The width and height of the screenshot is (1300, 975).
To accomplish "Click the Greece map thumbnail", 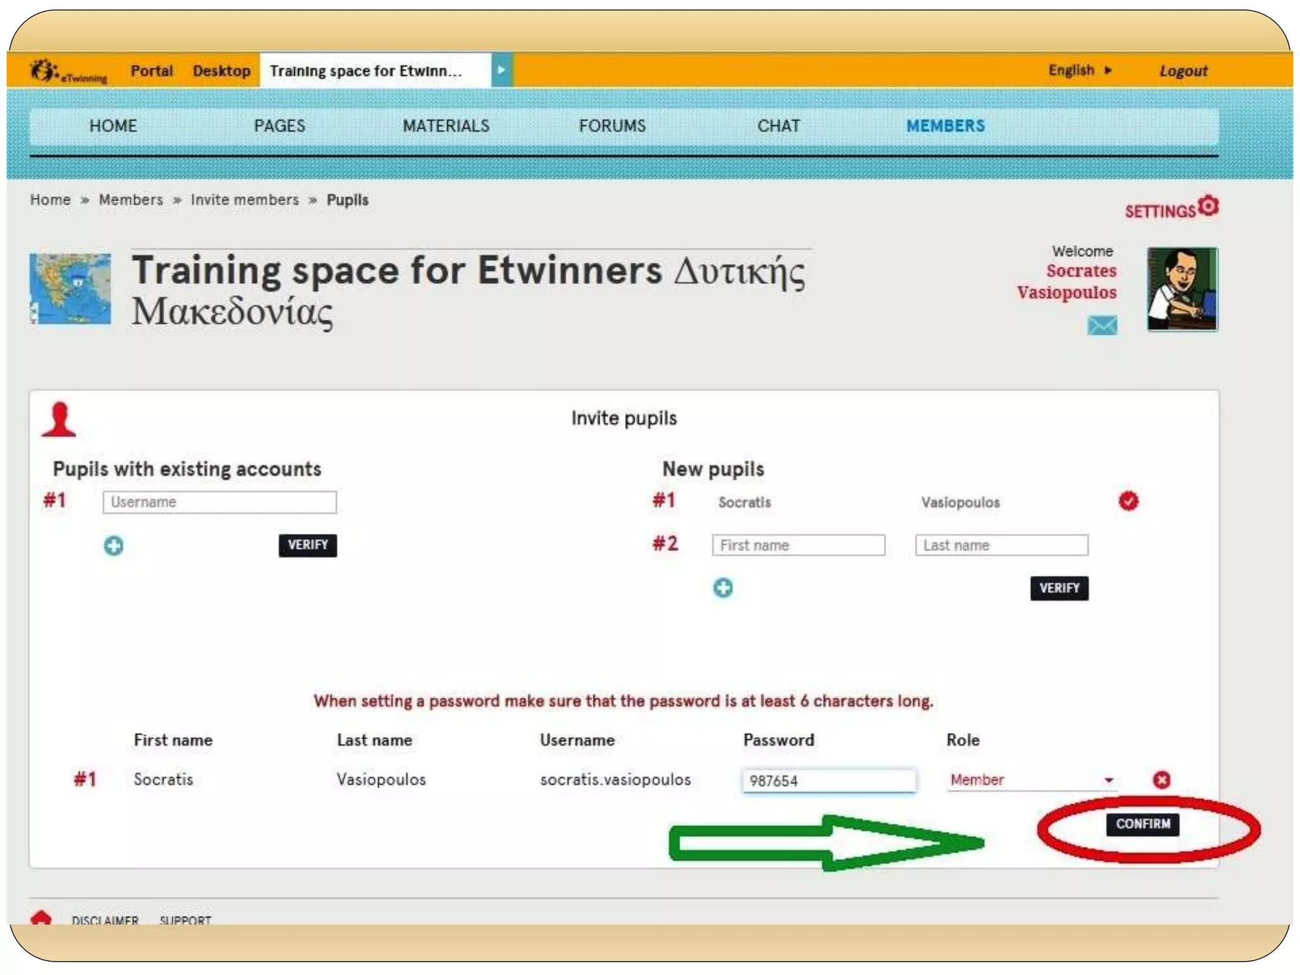I will point(70,289).
